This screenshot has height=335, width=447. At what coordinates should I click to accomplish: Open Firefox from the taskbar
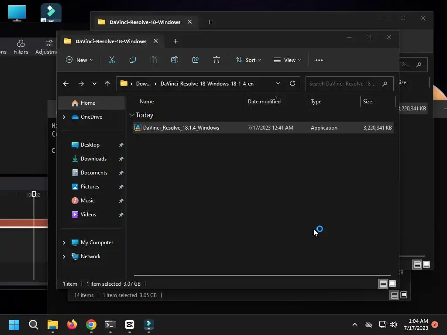coord(72,325)
